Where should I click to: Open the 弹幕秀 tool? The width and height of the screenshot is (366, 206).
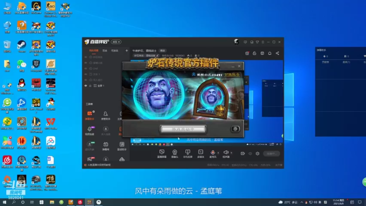[106, 146]
